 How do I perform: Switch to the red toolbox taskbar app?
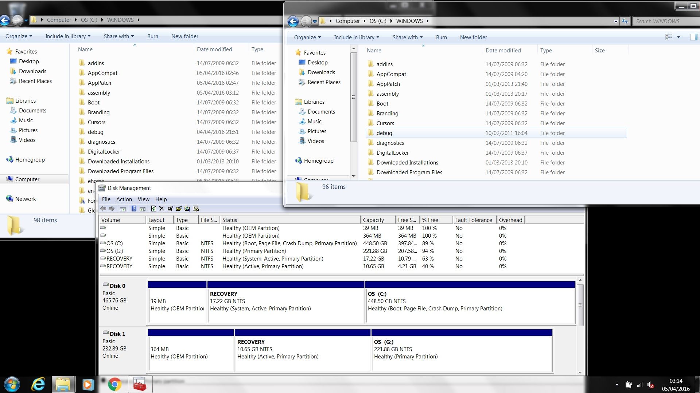(140, 384)
